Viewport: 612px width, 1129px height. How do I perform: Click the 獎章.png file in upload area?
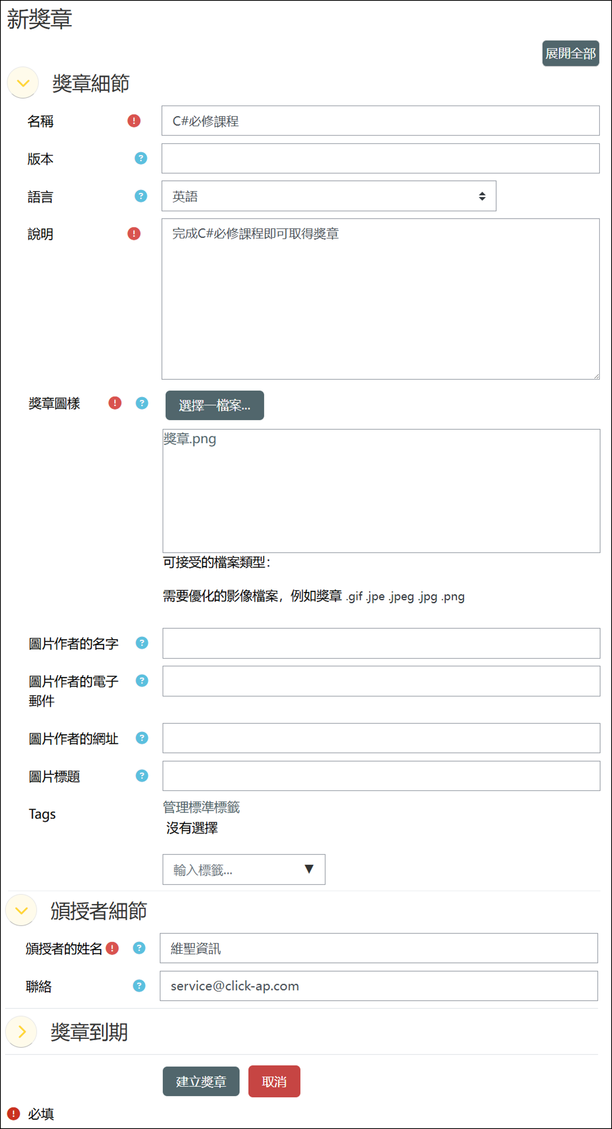click(x=190, y=439)
